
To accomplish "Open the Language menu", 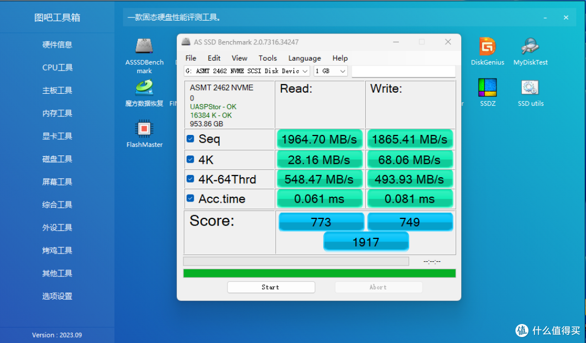I will [x=304, y=58].
